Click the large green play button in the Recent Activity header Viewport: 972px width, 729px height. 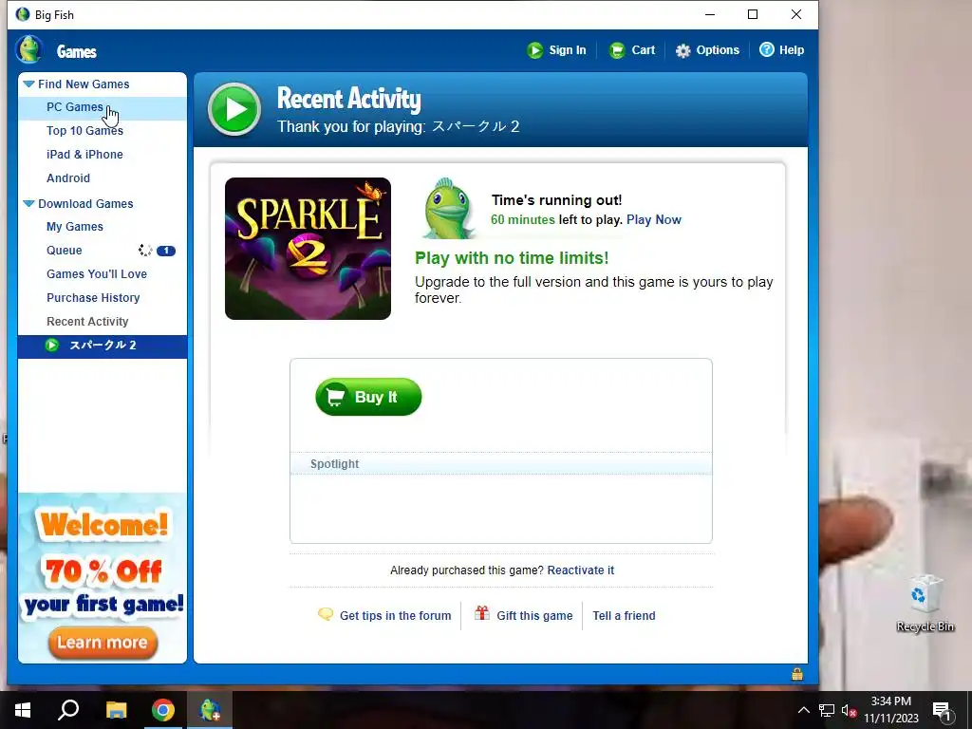tap(234, 109)
